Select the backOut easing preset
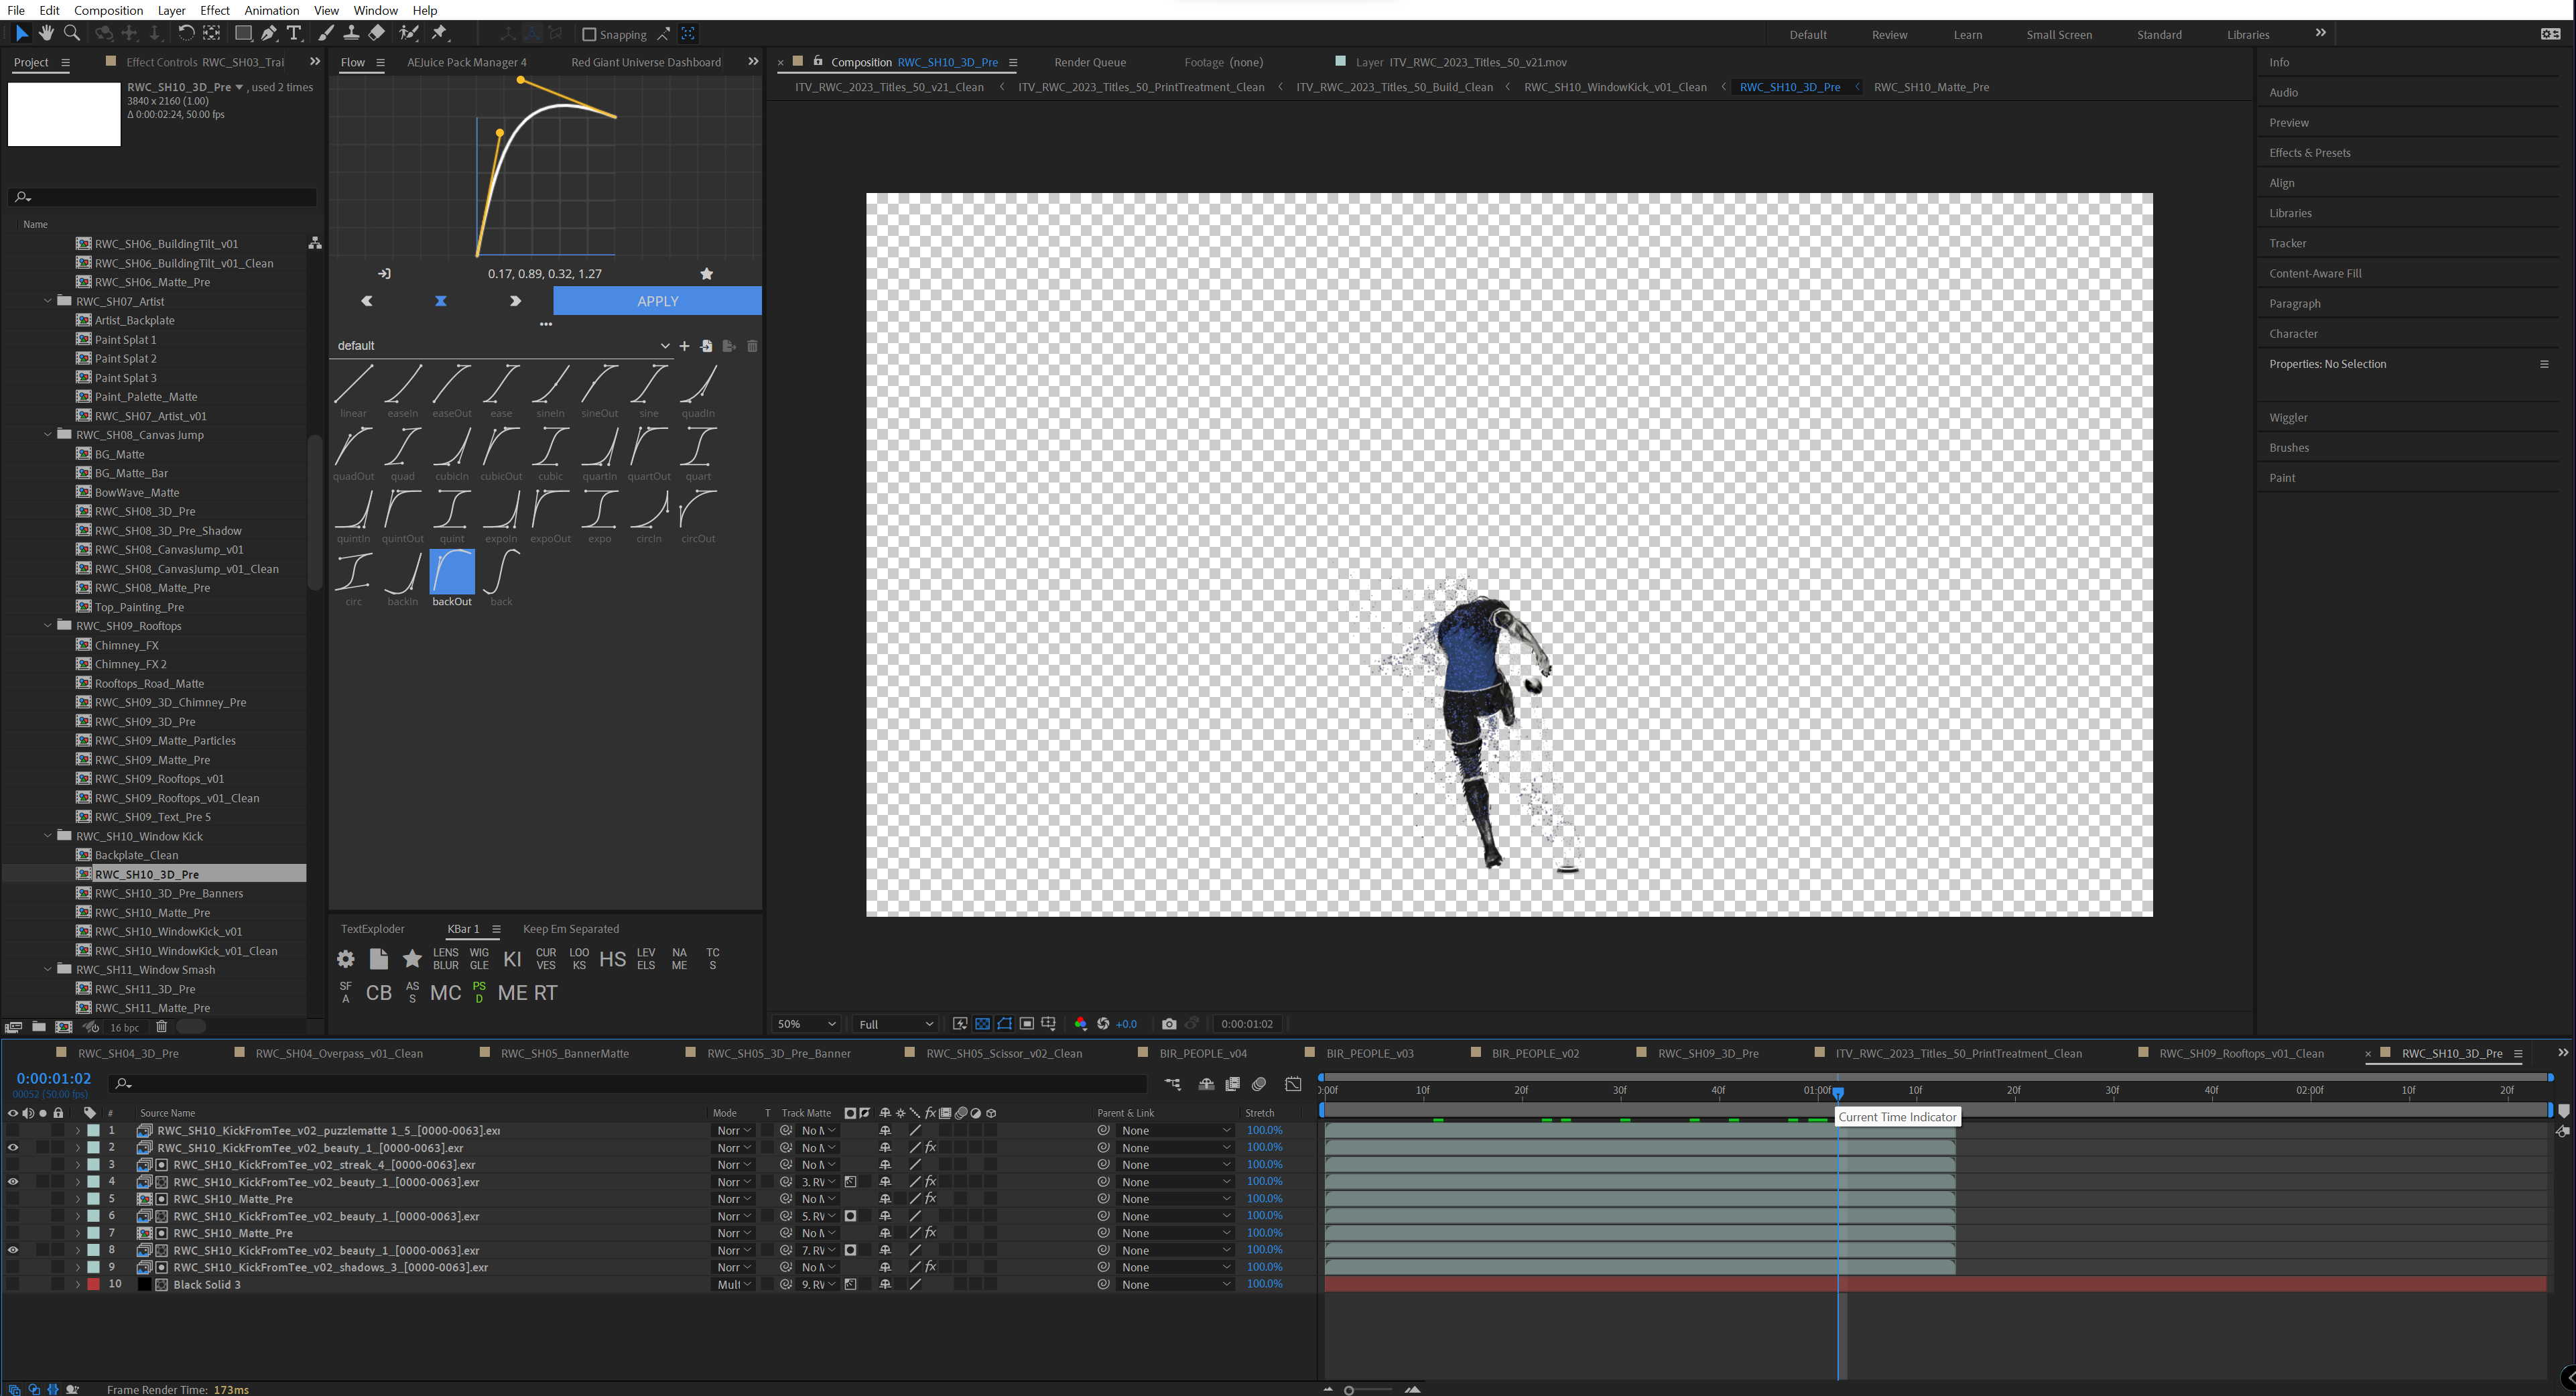 tap(452, 573)
